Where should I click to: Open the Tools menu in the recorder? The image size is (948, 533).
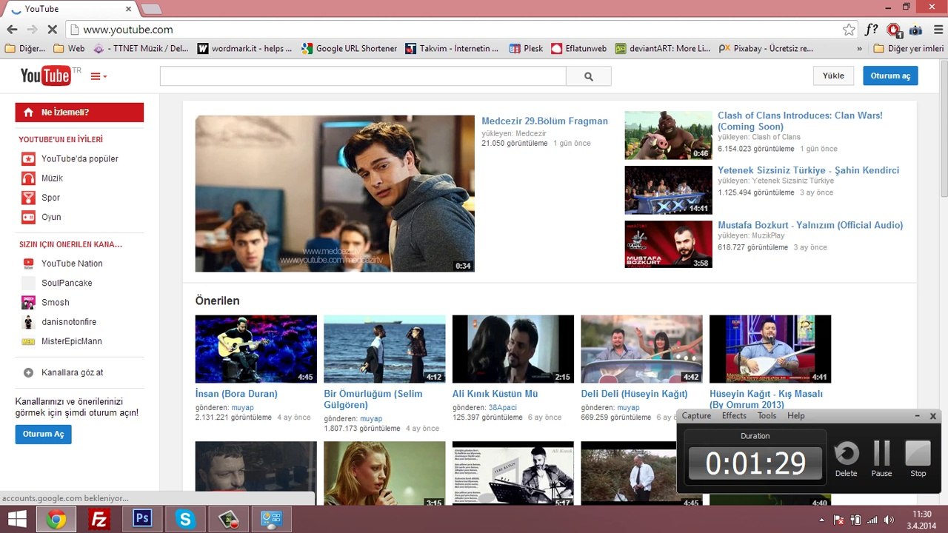(767, 416)
